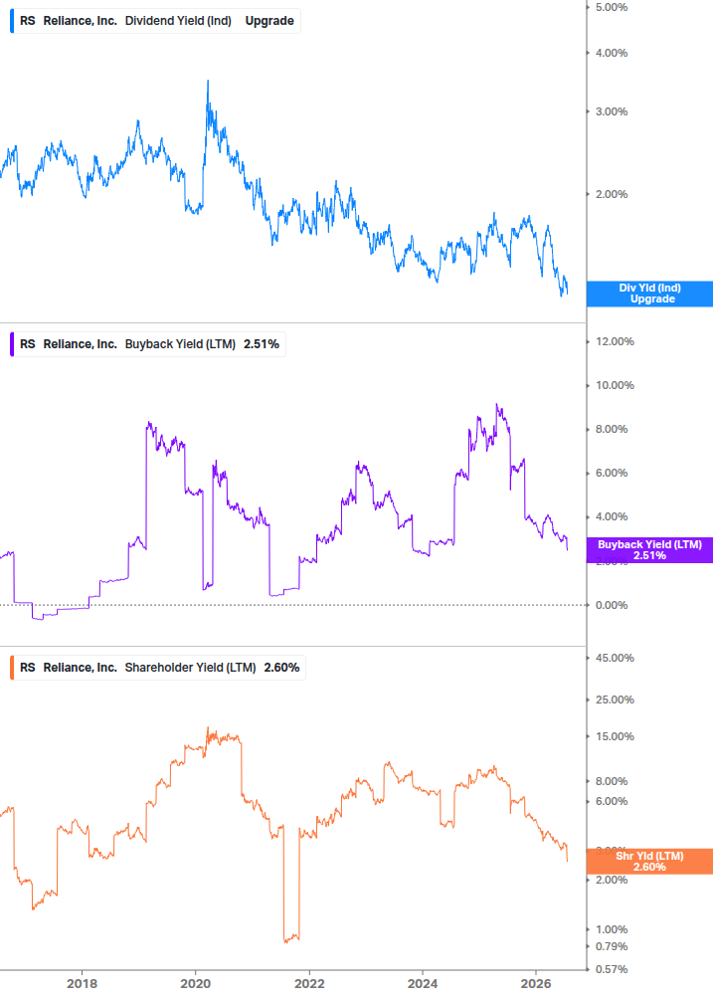Click the 2.60% value in Shareholder Yield legend

point(281,668)
